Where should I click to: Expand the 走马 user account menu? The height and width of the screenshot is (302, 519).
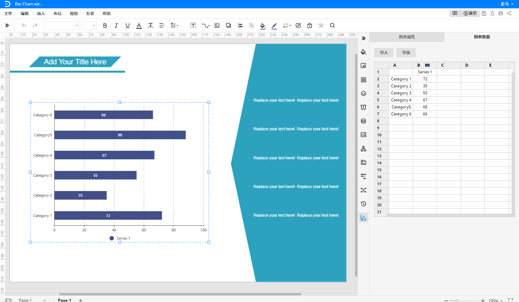(507, 4)
